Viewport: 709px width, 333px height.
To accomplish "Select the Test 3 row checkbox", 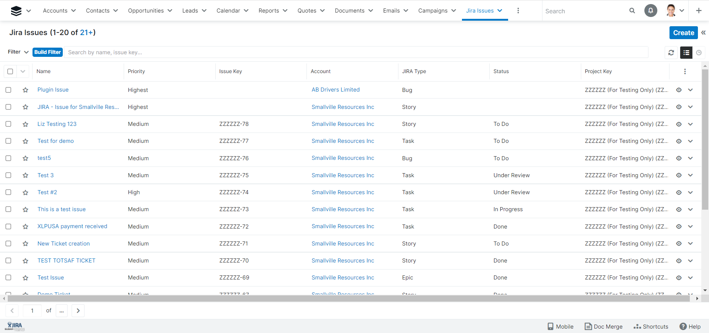I will click(x=8, y=175).
